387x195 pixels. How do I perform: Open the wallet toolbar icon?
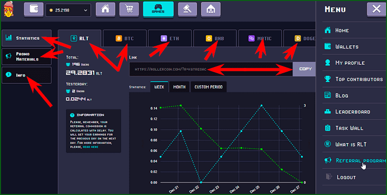click(33, 9)
